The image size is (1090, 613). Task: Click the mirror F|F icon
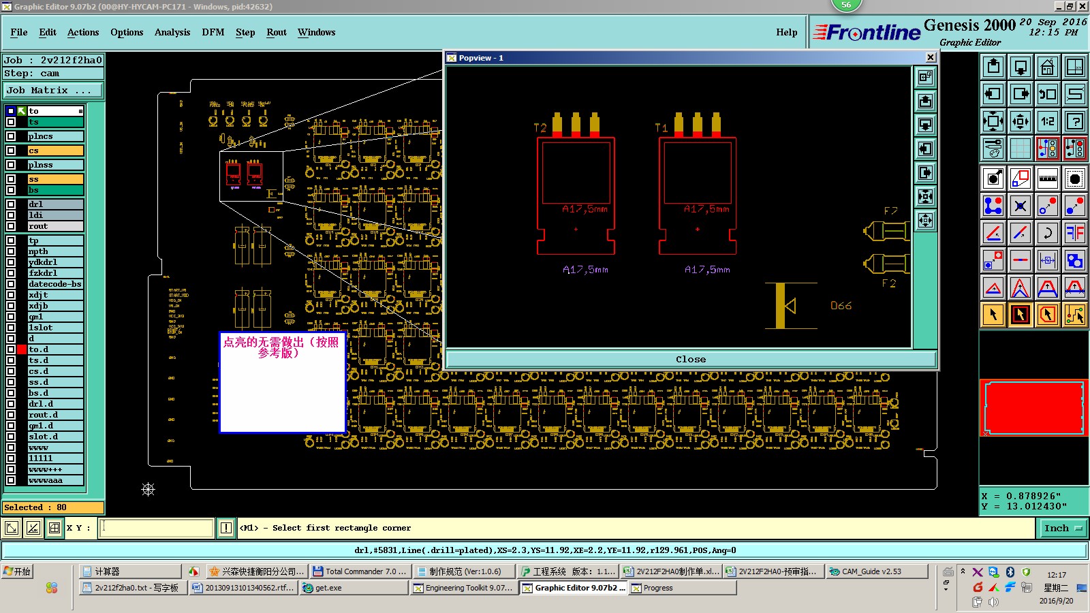pos(1075,233)
